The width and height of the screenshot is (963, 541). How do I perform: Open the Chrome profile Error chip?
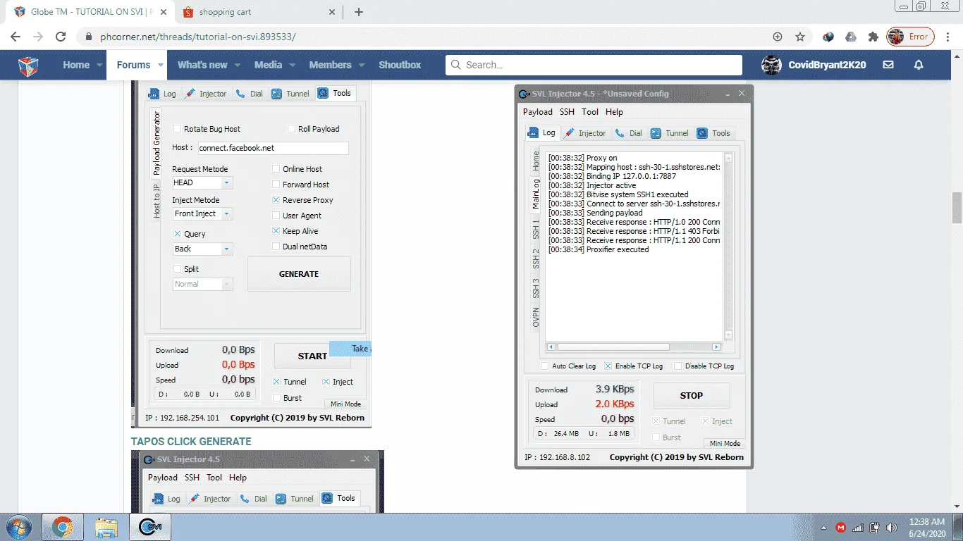910,37
